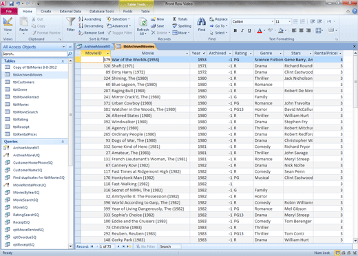The image size is (358, 256).
Task: Collapse the Tables group
Action: [63, 61]
